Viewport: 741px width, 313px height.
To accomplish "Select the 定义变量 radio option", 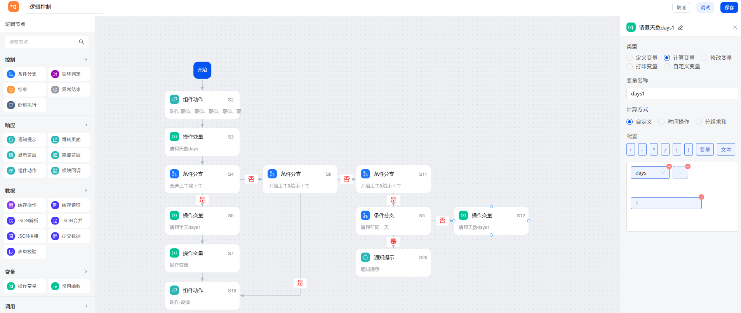I will (630, 58).
